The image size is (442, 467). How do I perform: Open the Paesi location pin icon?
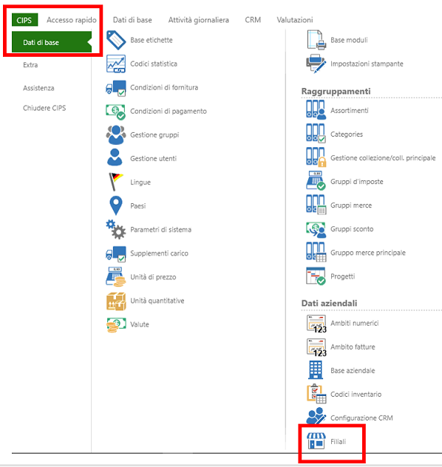click(x=116, y=205)
